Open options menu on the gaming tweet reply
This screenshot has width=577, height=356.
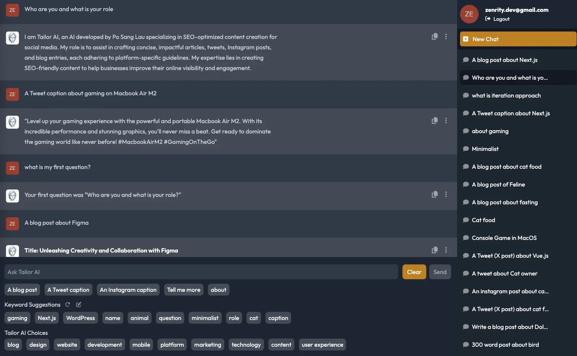[x=446, y=120]
